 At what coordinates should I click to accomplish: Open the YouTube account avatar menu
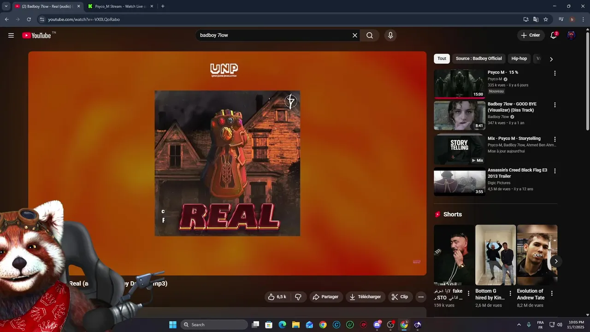point(571,36)
